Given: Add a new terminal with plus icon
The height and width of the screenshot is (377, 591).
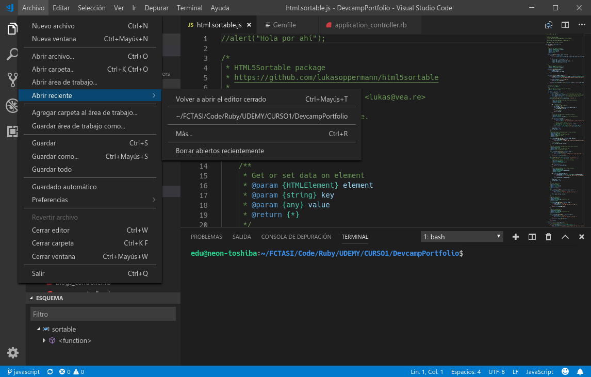Looking at the screenshot, I should [515, 237].
